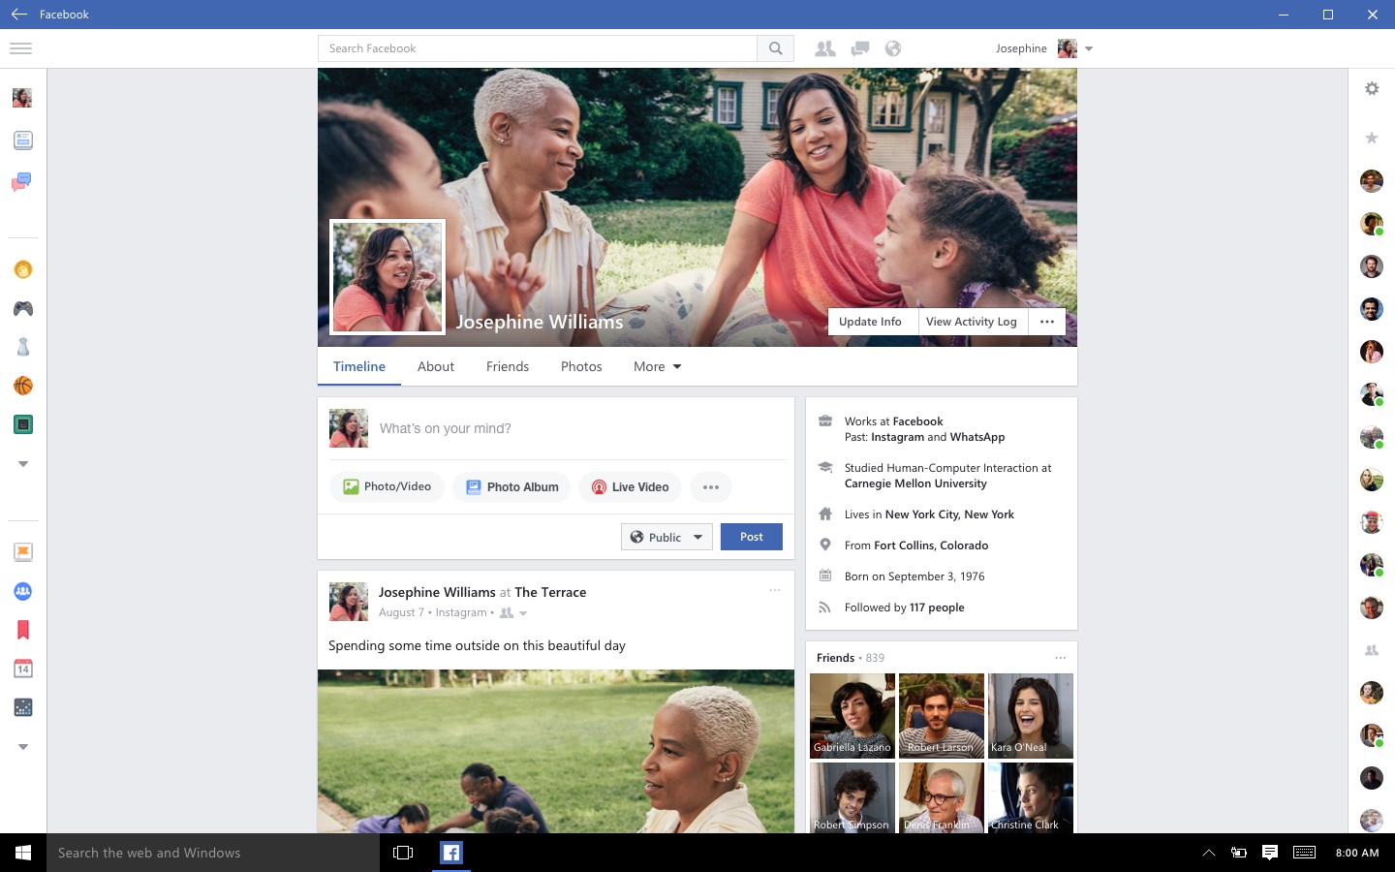The width and height of the screenshot is (1395, 872).
Task: Open Friends box ellipsis options
Action: 1061,658
